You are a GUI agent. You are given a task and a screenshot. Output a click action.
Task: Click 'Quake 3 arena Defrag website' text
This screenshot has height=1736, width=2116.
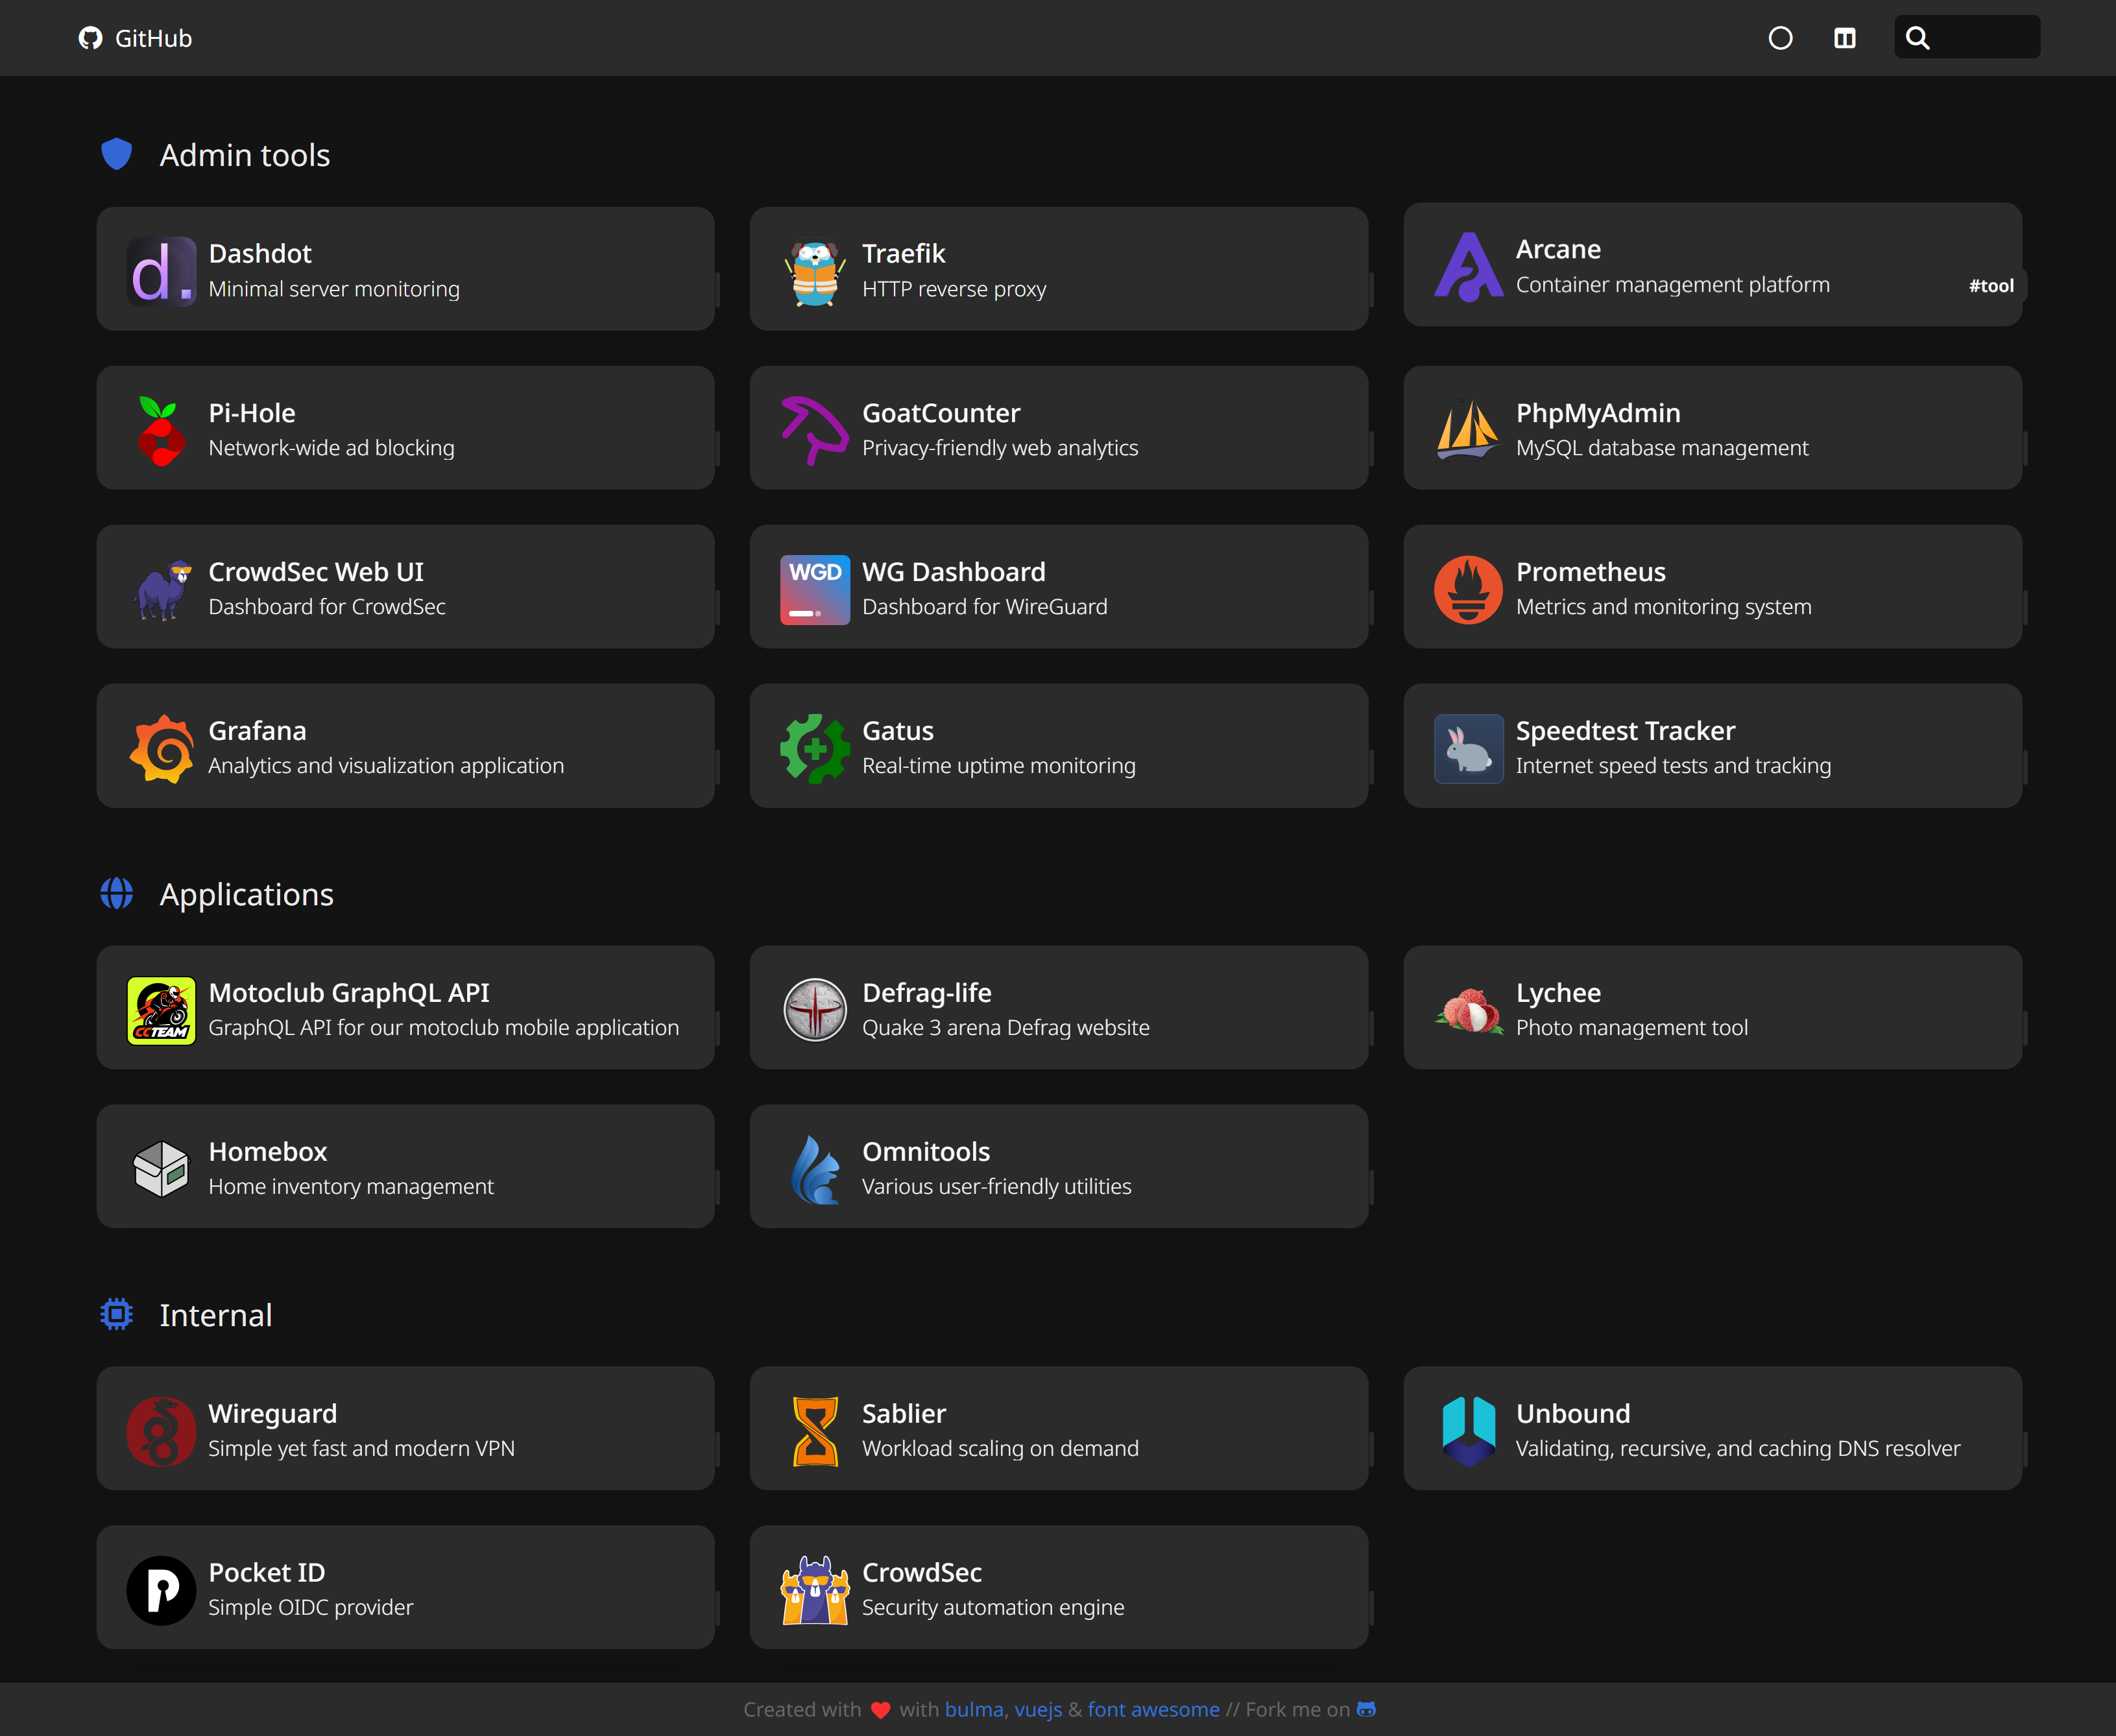(x=1005, y=1027)
